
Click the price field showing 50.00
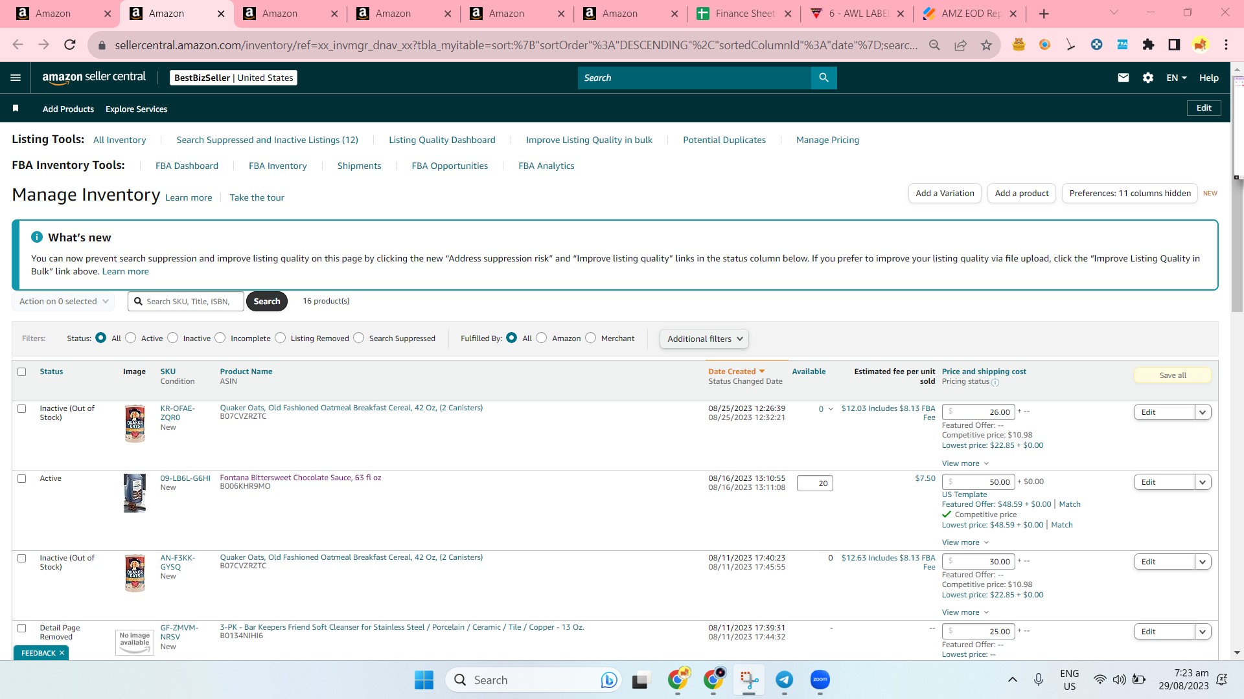tap(978, 482)
